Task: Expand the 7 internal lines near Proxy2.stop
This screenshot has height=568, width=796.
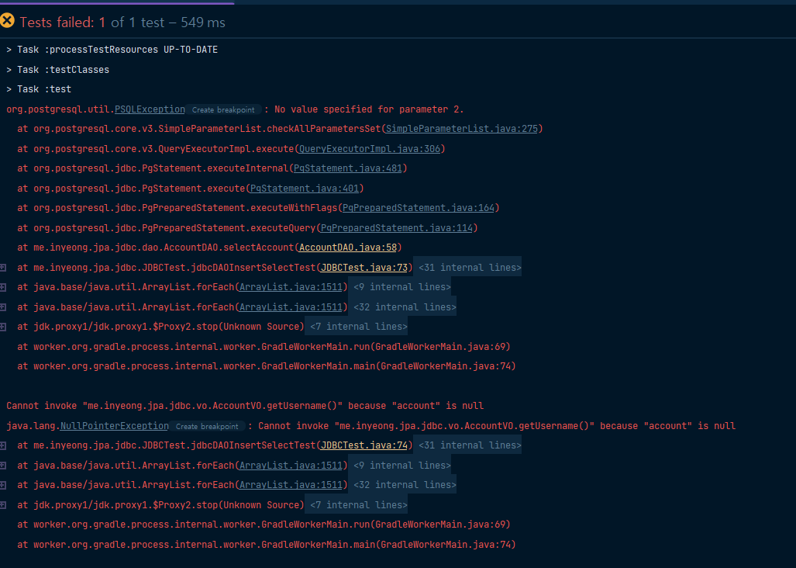Action: [357, 326]
